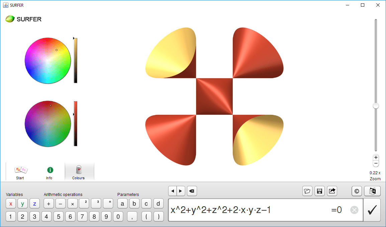Viewport: 386px width, 227px height.
Task: Click the vertical zoom slider handle
Action: click(376, 106)
